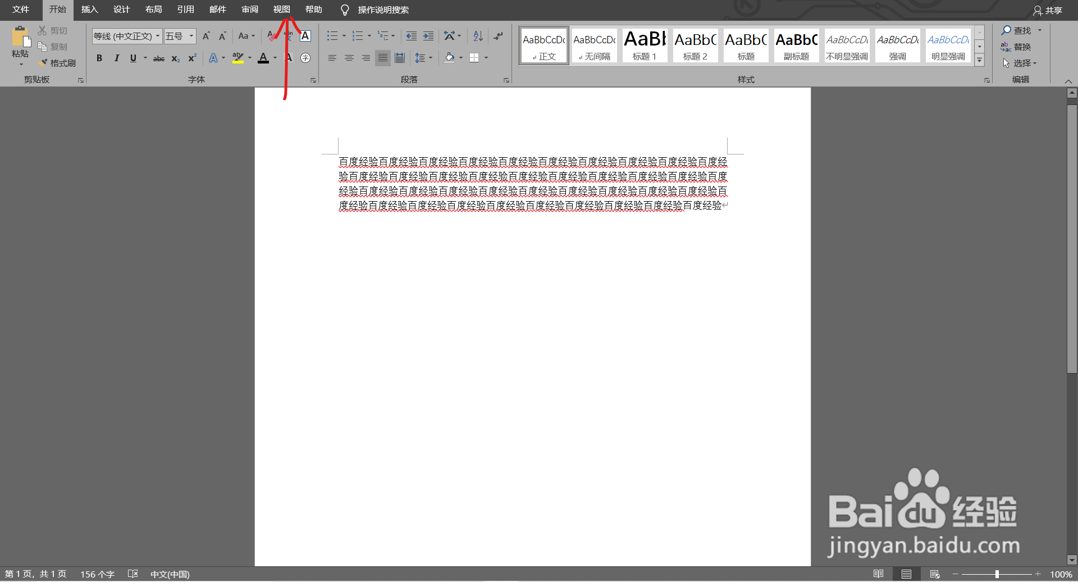The width and height of the screenshot is (1078, 582).
Task: Open the borders dropdown arrow
Action: point(486,58)
